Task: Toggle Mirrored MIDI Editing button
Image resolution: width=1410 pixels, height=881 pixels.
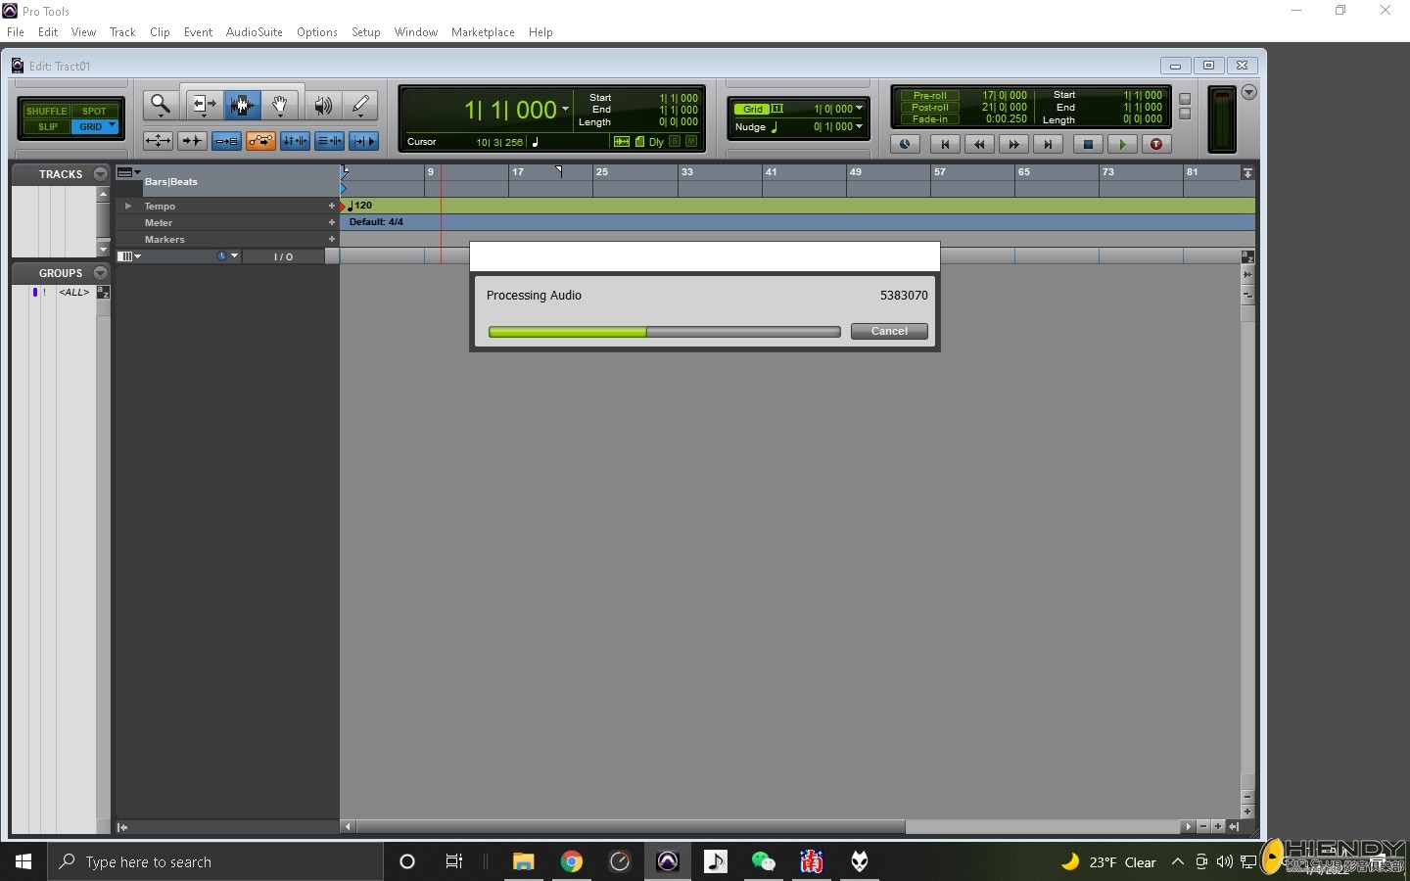Action: point(226,141)
